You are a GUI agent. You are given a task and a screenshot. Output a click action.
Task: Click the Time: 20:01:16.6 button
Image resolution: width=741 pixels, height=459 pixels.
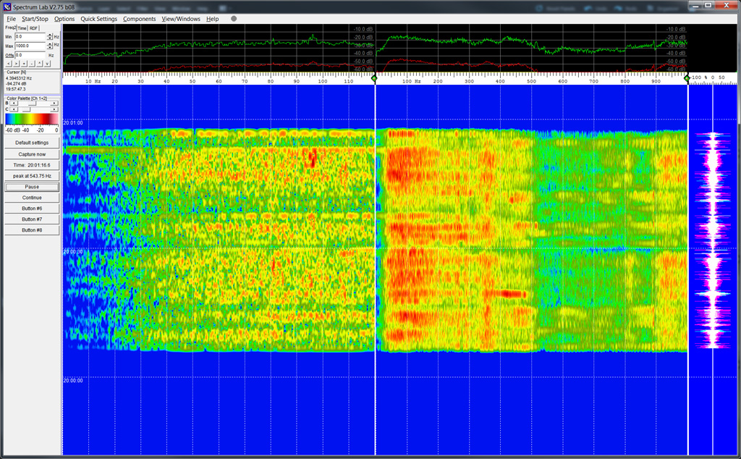[32, 165]
